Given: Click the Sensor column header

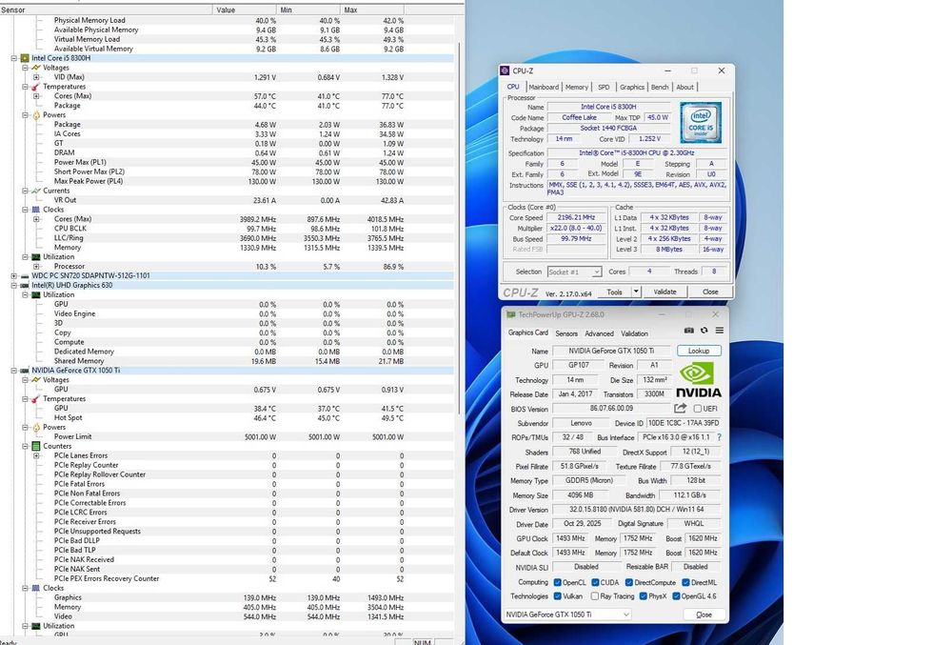Looking at the screenshot, I should pos(107,10).
